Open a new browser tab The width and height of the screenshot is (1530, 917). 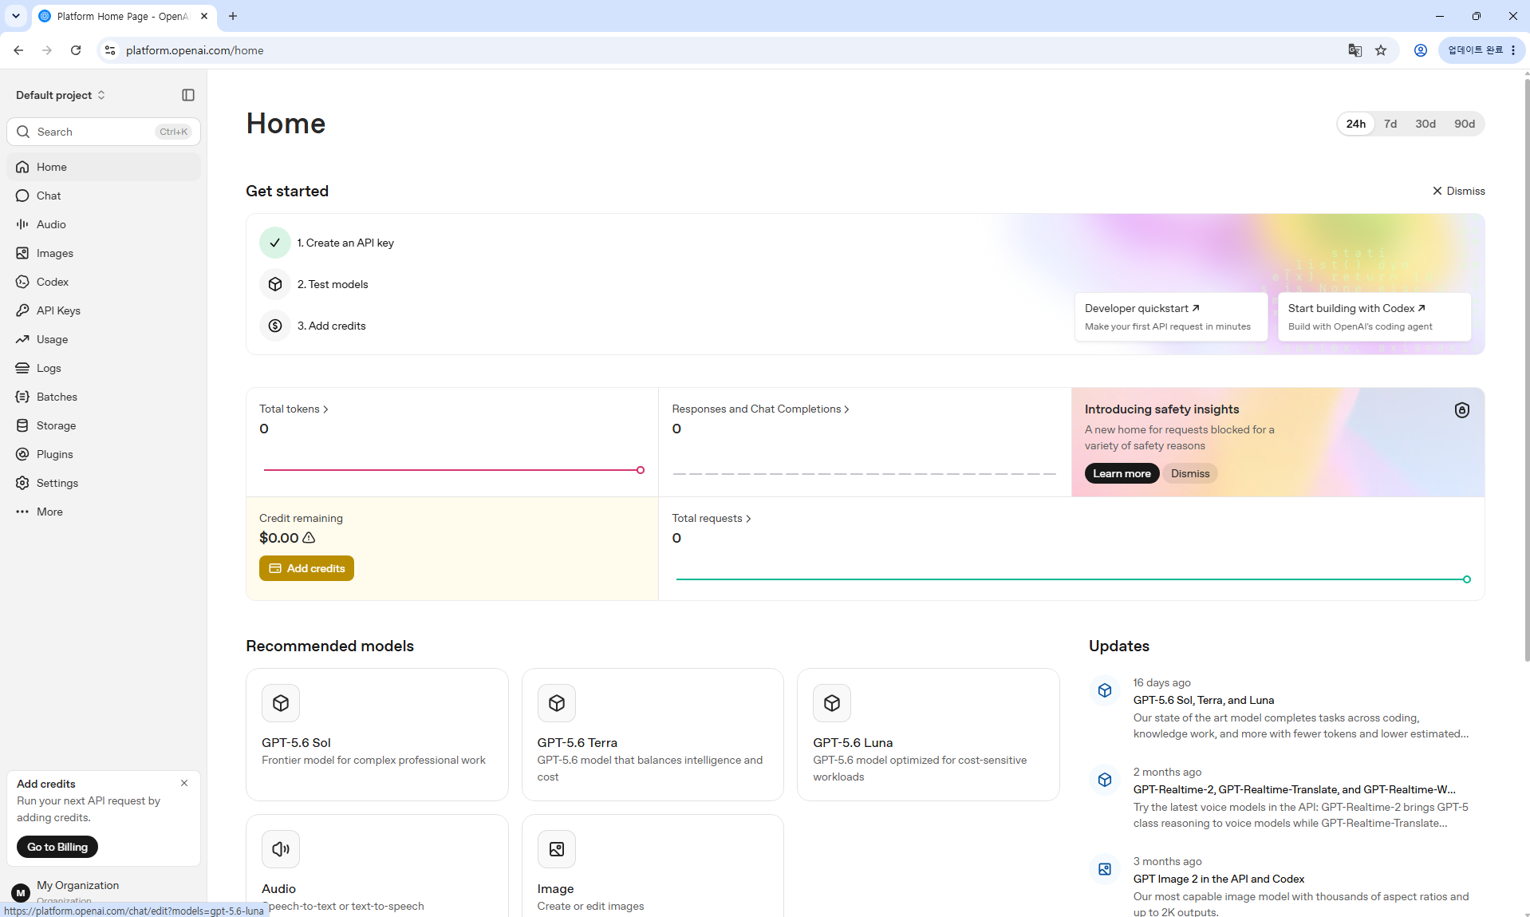[233, 16]
